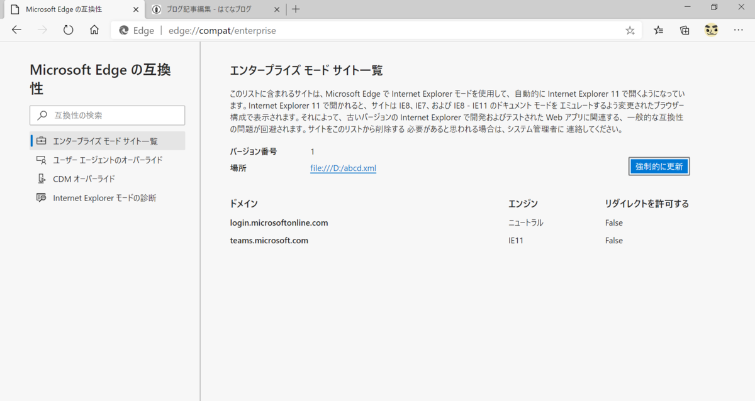755x401 pixels.
Task: Click the magnifier icon in search box
Action: coord(42,116)
